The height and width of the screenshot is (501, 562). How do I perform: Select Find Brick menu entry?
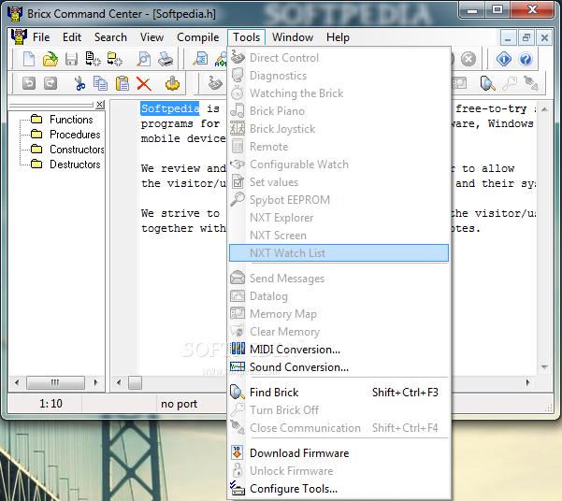coord(339,392)
